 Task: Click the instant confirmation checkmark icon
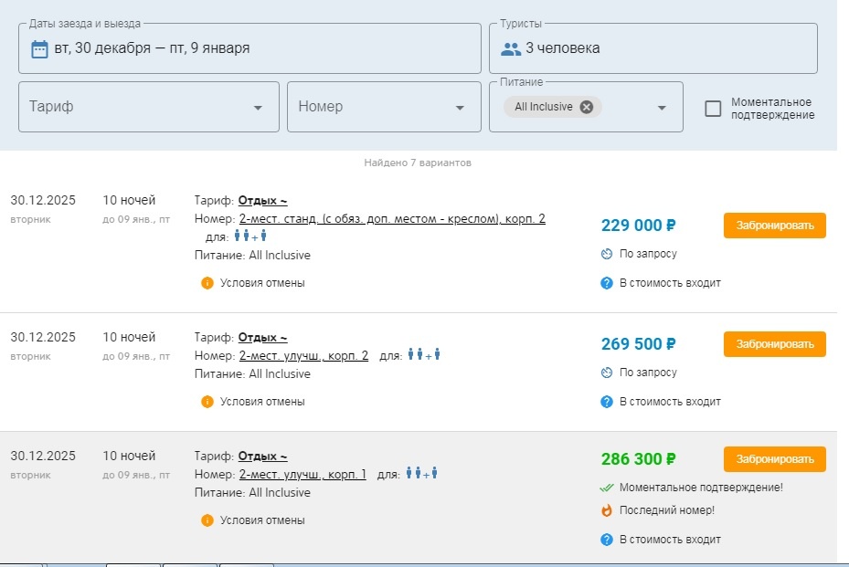pyautogui.click(x=607, y=488)
